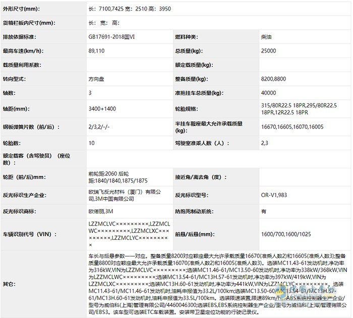Click the 轮胎数 label
The image size is (353, 318).
[x=12, y=143]
